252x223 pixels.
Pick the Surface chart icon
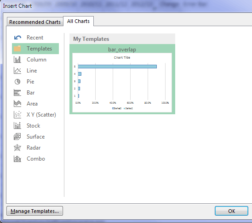click(x=17, y=137)
